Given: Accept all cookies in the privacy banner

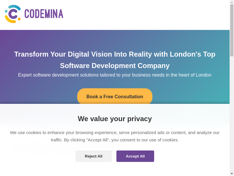Looking at the screenshot, I should [x=135, y=156].
